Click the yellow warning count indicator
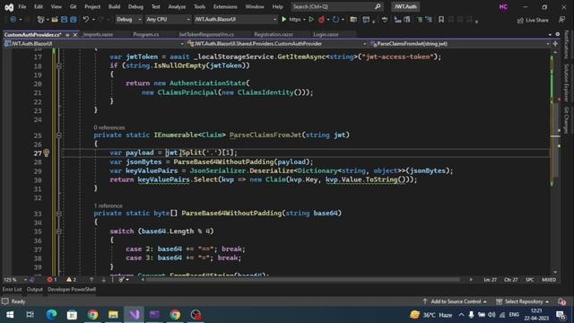Viewport: 574px width, 323px height. coord(71,279)
